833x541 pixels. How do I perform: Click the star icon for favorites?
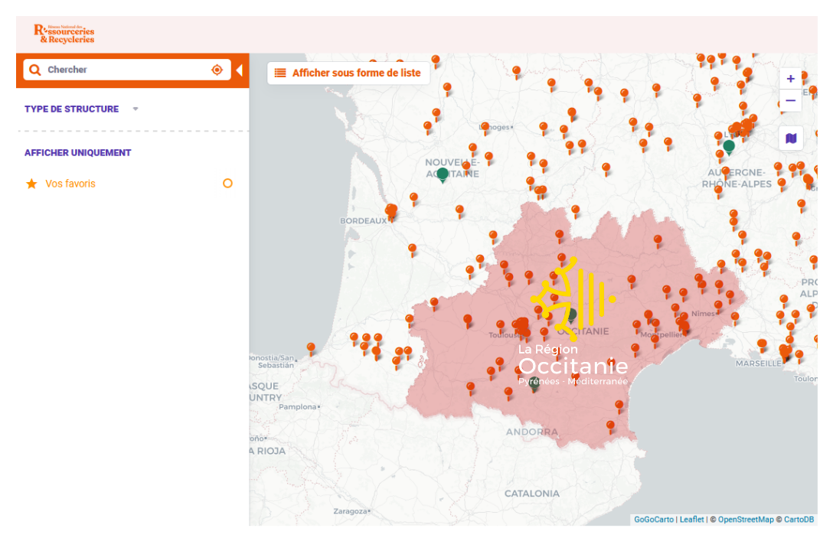[x=31, y=184]
